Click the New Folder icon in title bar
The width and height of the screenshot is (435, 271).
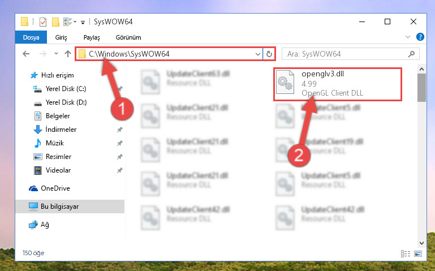tap(55, 22)
